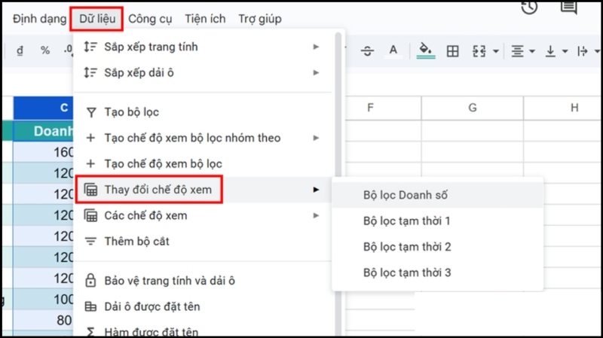Click horizontal align icon
The width and height of the screenshot is (603, 338).
click(x=517, y=50)
